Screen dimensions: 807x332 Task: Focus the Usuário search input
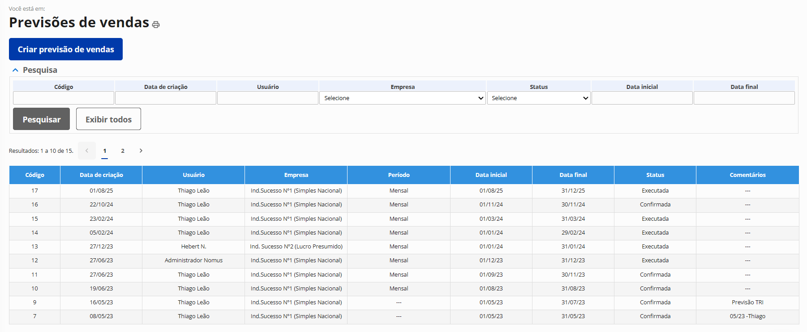pos(268,98)
